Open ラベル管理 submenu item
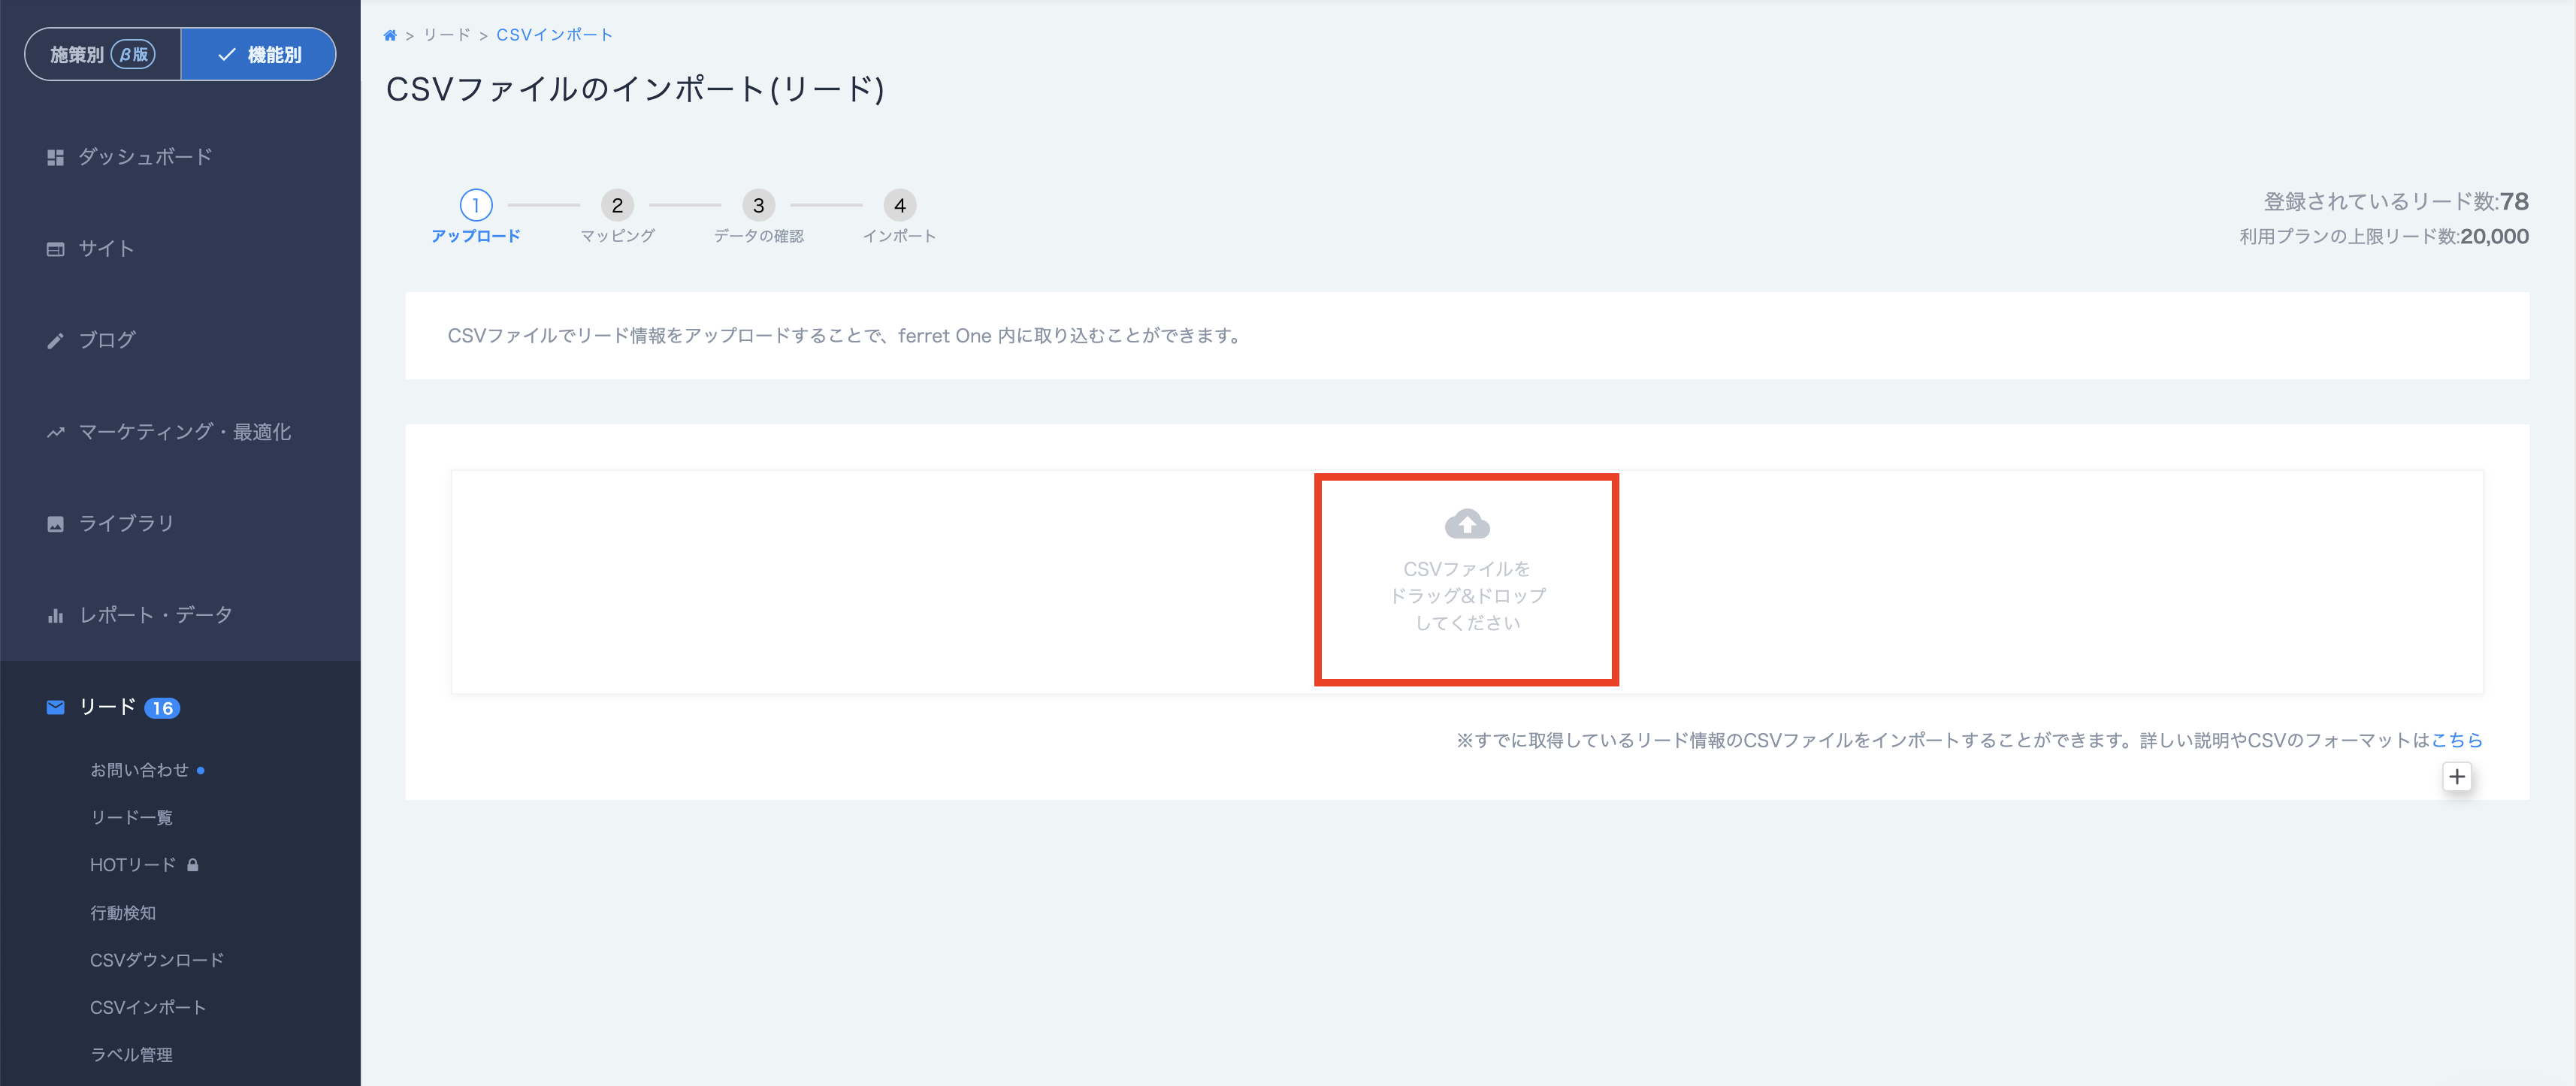The height and width of the screenshot is (1086, 2576). click(x=131, y=1055)
